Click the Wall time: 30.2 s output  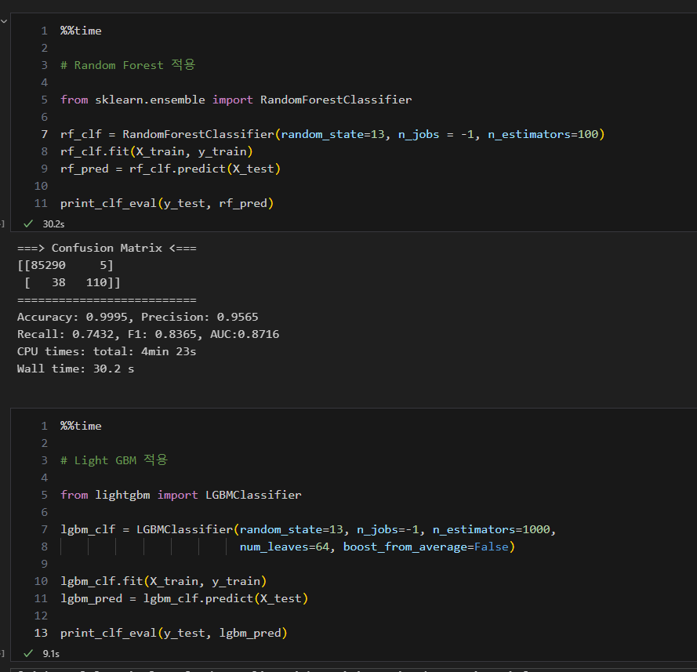tap(75, 369)
